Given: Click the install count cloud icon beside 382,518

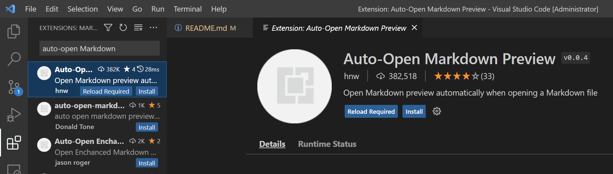Looking at the screenshot, I should pyautogui.click(x=381, y=76).
